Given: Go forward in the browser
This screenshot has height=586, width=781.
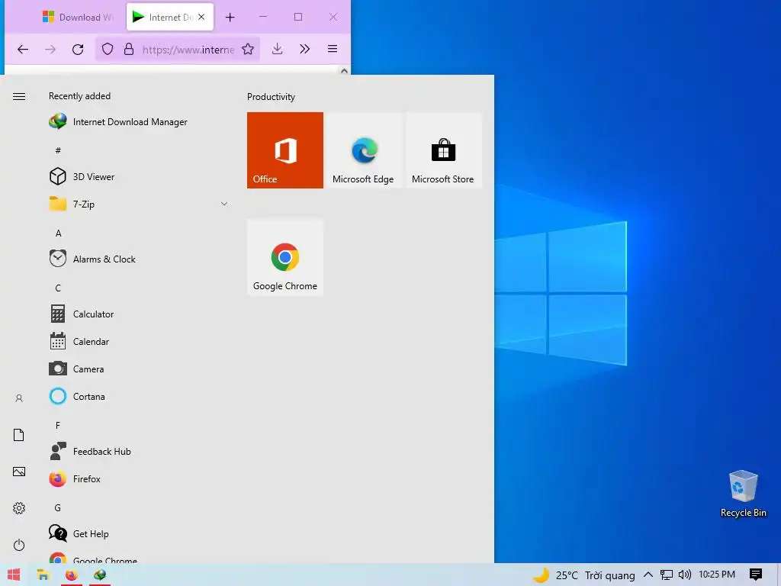Looking at the screenshot, I should (x=50, y=49).
